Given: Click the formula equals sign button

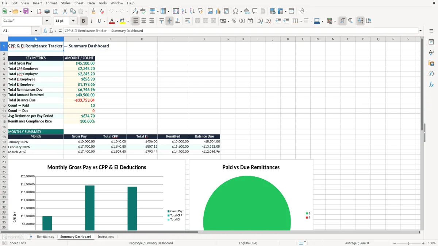Looking at the screenshot, I should pyautogui.click(x=60, y=31).
